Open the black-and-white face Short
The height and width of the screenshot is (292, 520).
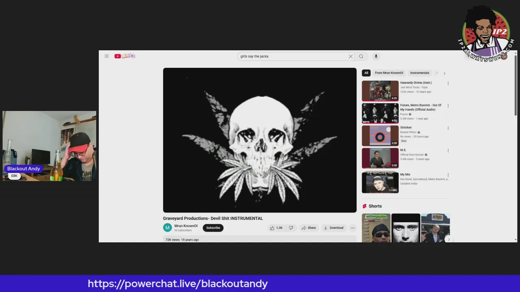(406, 228)
